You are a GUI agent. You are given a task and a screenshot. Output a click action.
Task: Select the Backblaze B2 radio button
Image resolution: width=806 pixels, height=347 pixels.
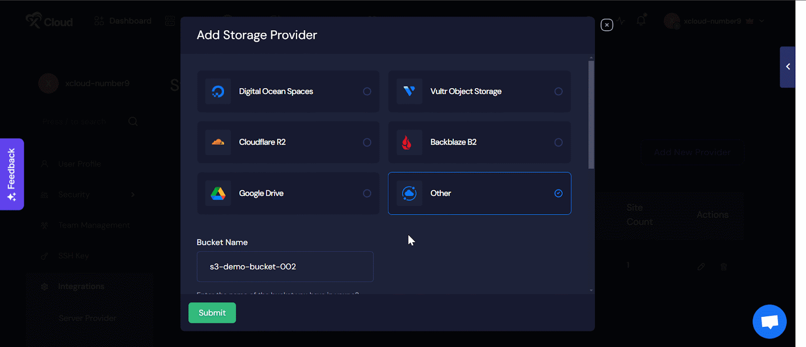click(x=559, y=143)
